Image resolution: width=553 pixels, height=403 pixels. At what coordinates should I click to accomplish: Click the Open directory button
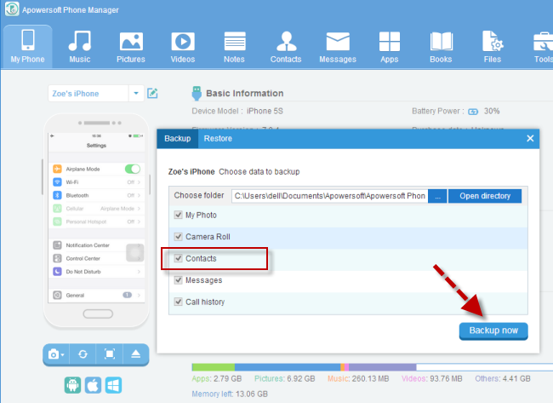click(x=485, y=196)
